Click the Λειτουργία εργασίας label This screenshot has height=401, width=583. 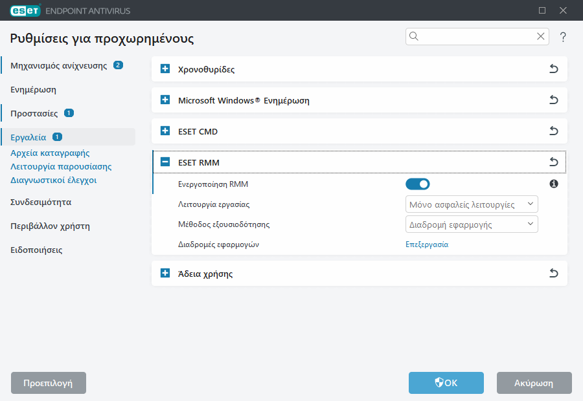214,204
